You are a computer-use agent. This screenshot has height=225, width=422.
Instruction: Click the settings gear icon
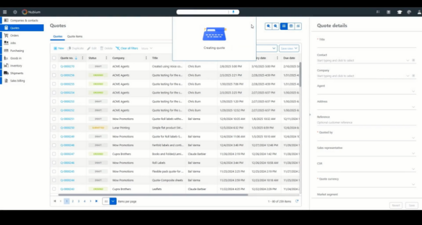[x=15, y=12]
